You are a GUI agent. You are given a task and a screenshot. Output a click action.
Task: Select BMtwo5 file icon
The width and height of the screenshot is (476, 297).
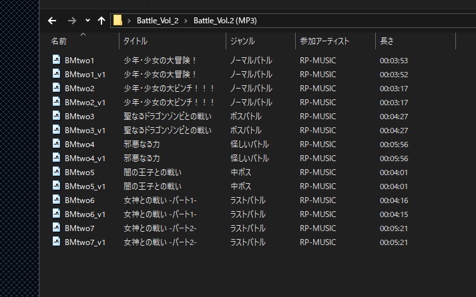coord(57,172)
